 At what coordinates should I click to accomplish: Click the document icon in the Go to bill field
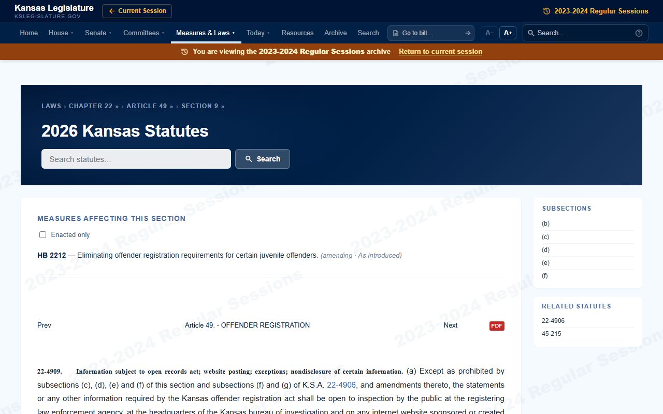[x=396, y=33]
